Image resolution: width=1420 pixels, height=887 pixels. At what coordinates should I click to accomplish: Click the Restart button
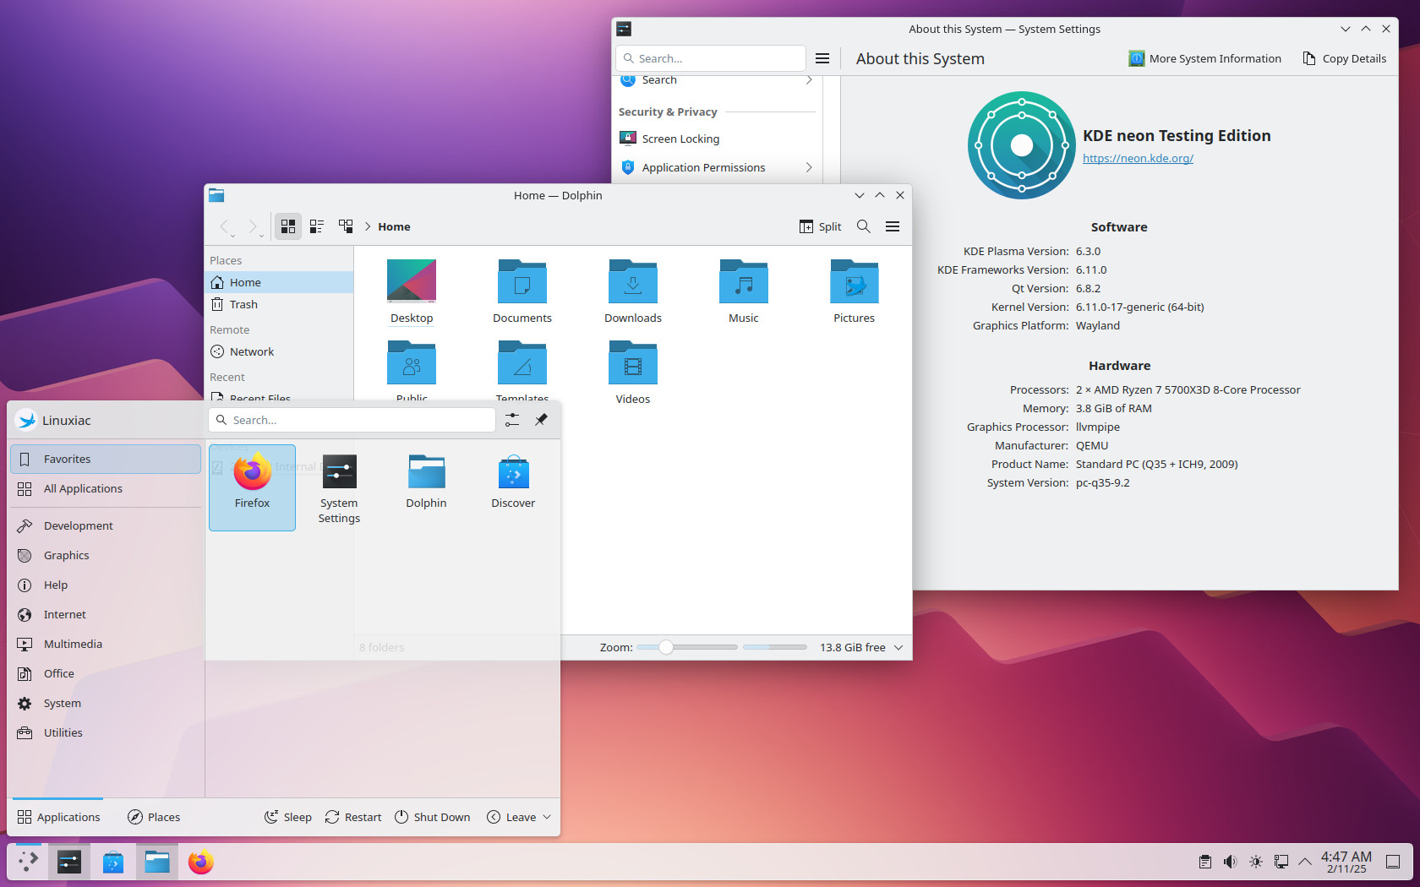[353, 817]
